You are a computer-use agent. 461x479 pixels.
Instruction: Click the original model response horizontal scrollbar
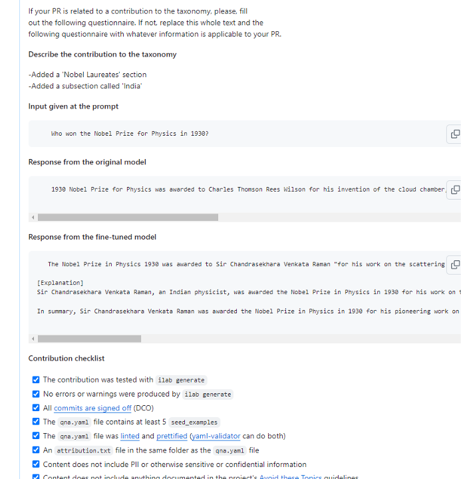[x=128, y=218]
